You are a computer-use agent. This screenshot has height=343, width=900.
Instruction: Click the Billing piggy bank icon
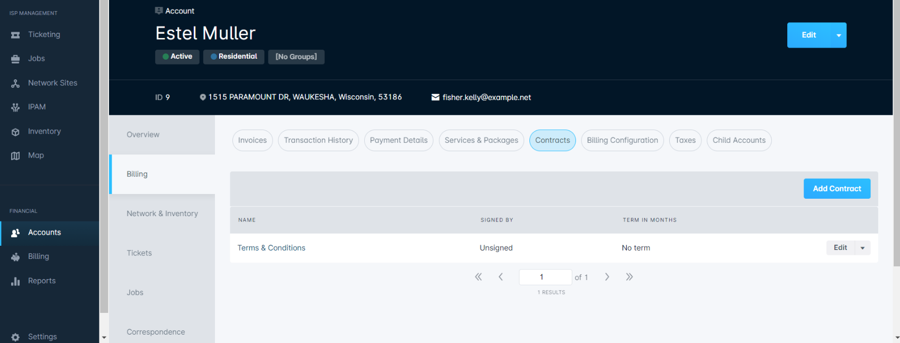click(x=15, y=257)
